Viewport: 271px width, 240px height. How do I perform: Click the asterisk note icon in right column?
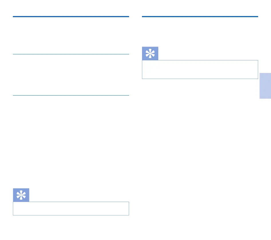(x=150, y=53)
